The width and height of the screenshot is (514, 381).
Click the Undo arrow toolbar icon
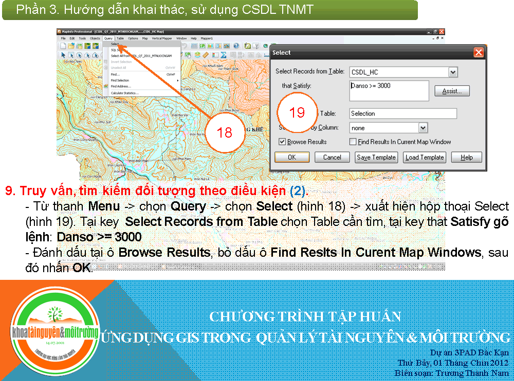tap(185, 46)
